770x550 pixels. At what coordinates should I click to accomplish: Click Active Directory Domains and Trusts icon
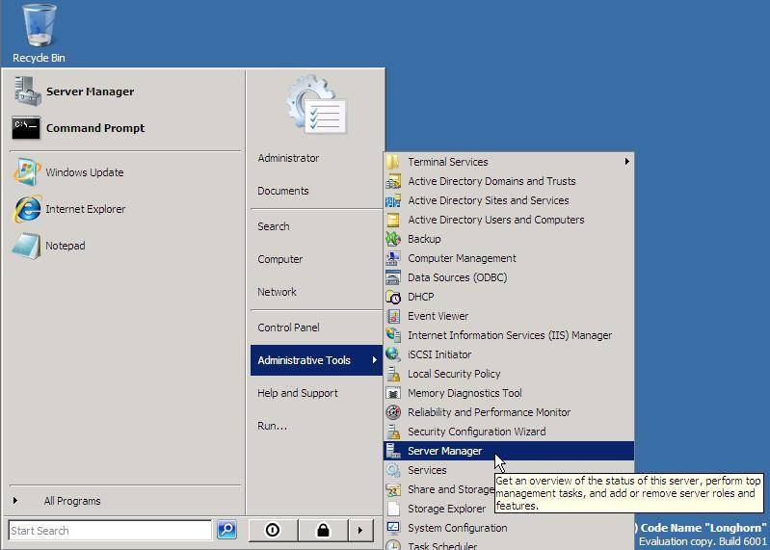coord(393,181)
